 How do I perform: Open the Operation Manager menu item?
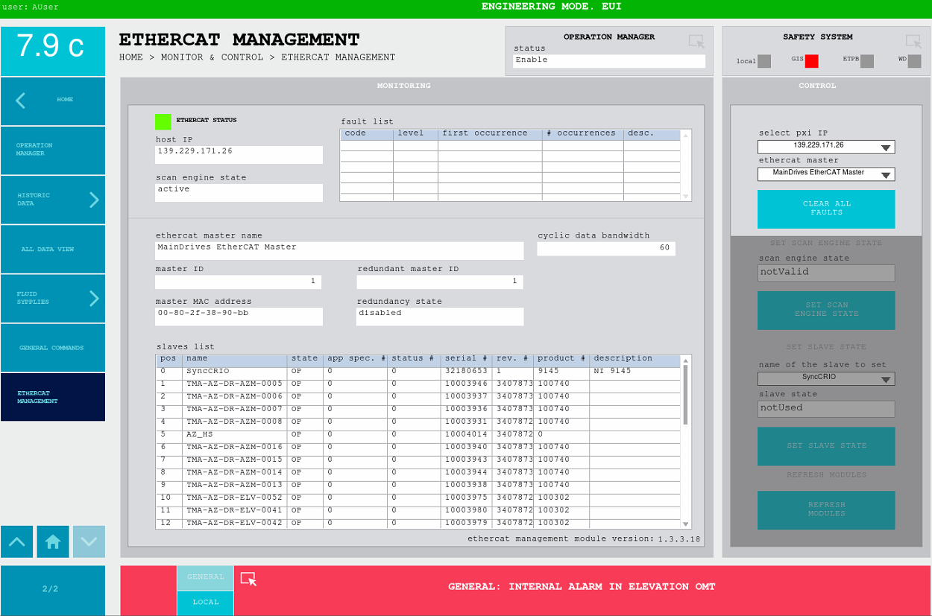[53, 150]
